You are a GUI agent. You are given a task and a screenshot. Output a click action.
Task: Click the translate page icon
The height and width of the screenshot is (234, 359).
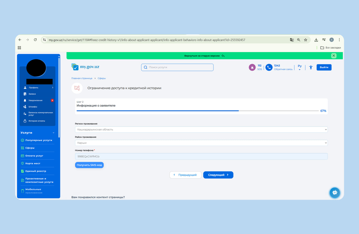(292, 40)
